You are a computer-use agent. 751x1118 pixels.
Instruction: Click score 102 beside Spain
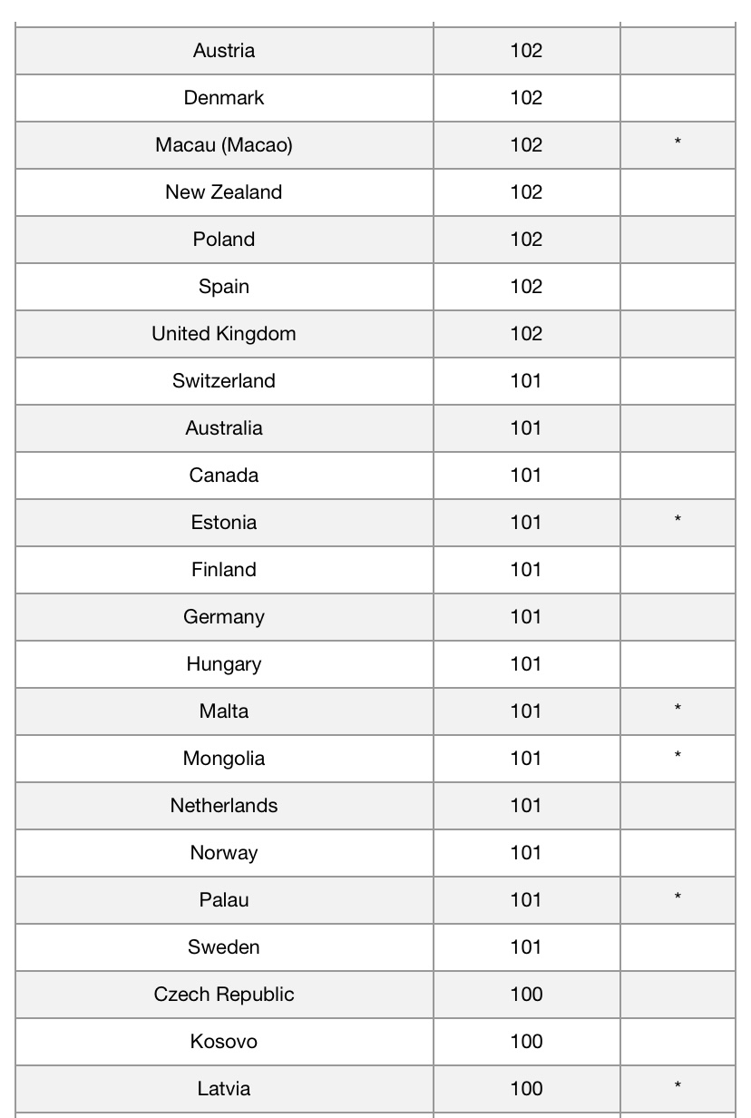(526, 287)
